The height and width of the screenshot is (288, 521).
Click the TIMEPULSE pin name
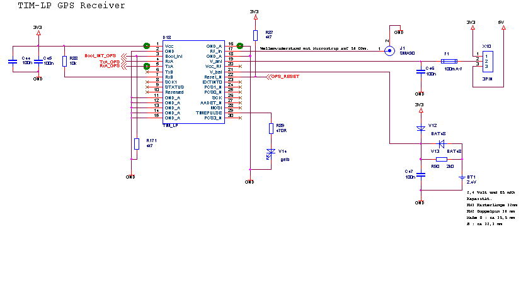(x=209, y=113)
